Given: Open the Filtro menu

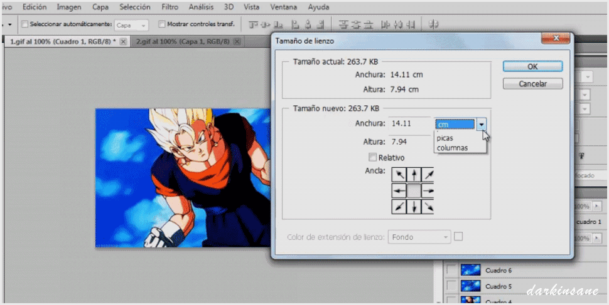Looking at the screenshot, I should pyautogui.click(x=170, y=7).
